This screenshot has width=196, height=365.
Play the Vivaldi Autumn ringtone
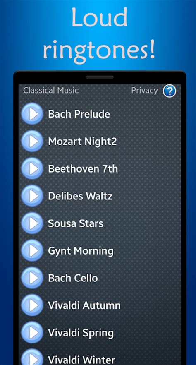[32, 305]
